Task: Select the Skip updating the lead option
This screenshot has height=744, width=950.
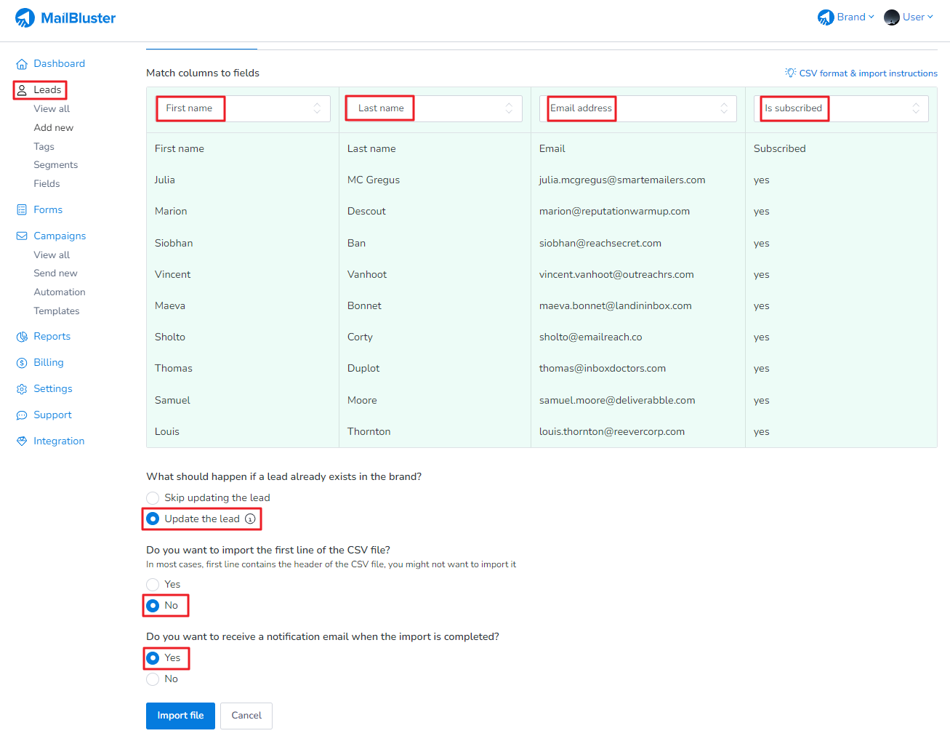Action: tap(153, 498)
